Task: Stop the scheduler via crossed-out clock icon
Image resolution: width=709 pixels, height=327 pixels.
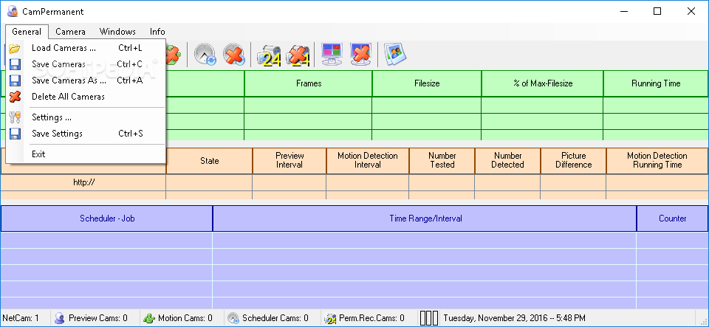Action: [234, 55]
